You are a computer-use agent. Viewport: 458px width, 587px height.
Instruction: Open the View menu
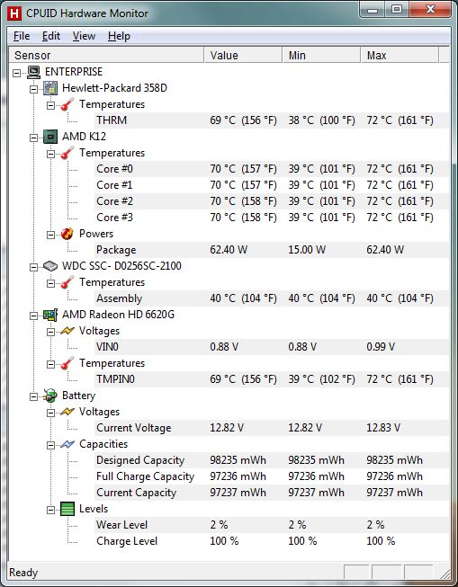(84, 36)
